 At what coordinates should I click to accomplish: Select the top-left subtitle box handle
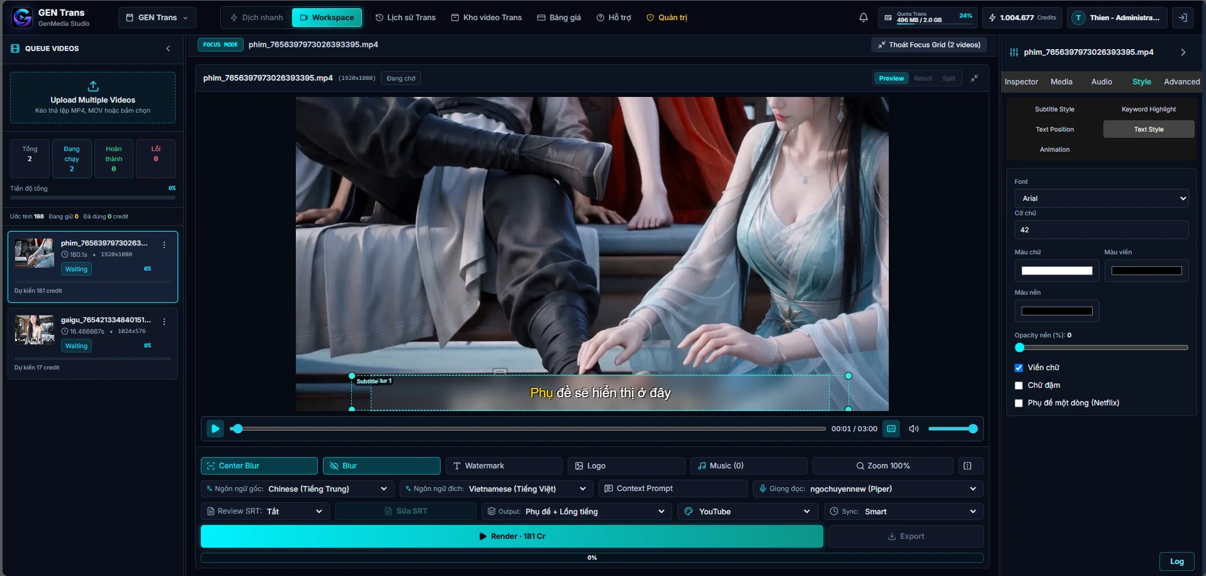(x=352, y=376)
